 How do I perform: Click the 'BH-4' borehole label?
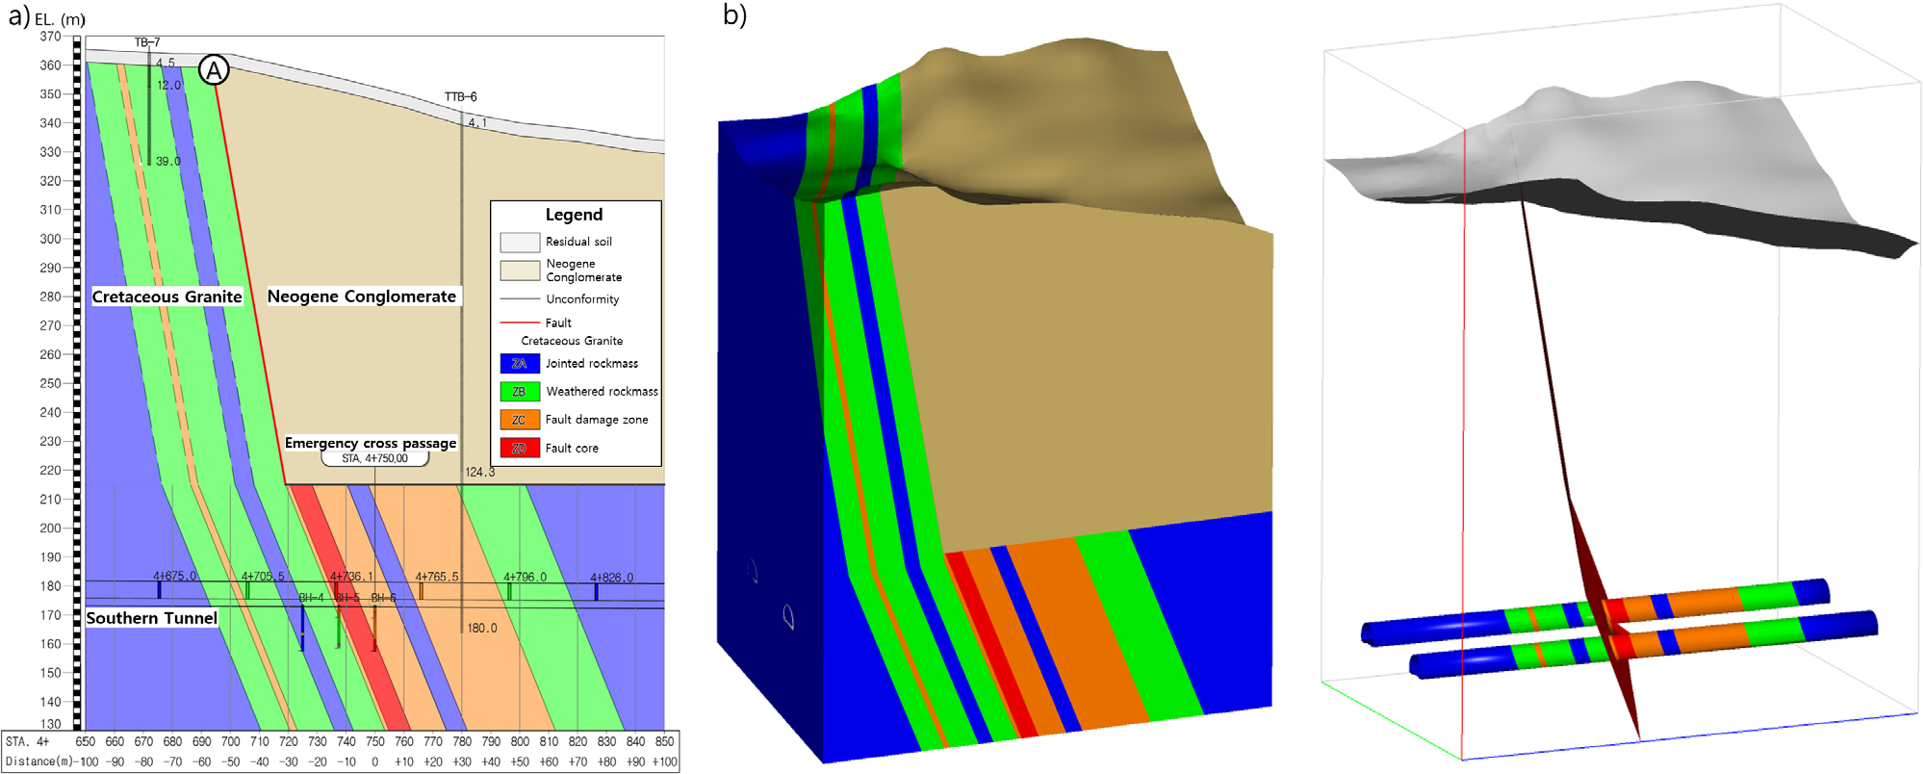(x=311, y=598)
